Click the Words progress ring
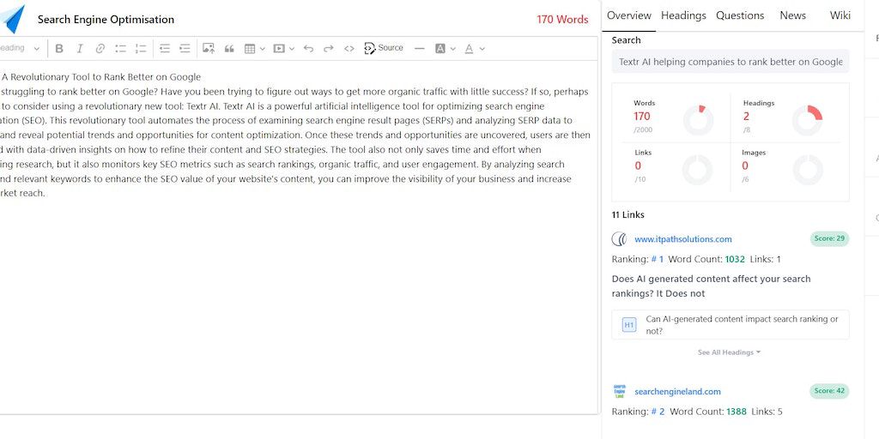 pos(698,120)
